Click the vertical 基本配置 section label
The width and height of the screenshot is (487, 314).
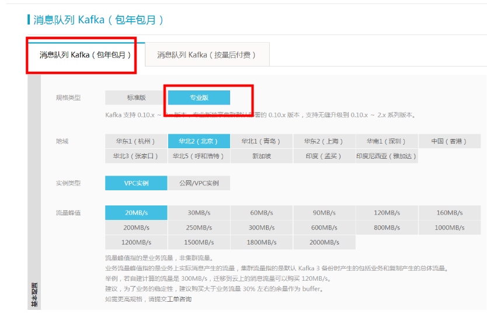tap(34, 295)
